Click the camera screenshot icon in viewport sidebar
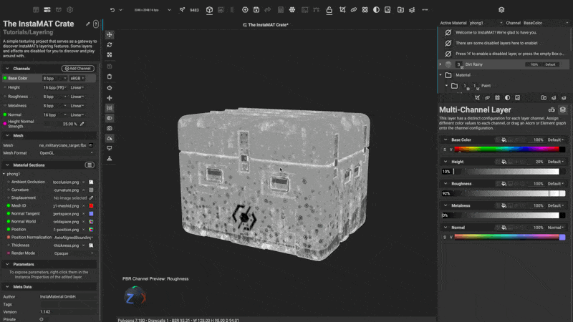The width and height of the screenshot is (573, 322). pyautogui.click(x=110, y=128)
